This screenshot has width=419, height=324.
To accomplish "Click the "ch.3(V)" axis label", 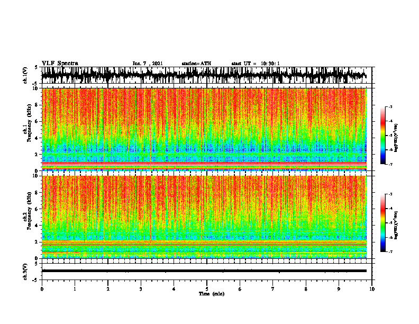I will (x=25, y=272).
